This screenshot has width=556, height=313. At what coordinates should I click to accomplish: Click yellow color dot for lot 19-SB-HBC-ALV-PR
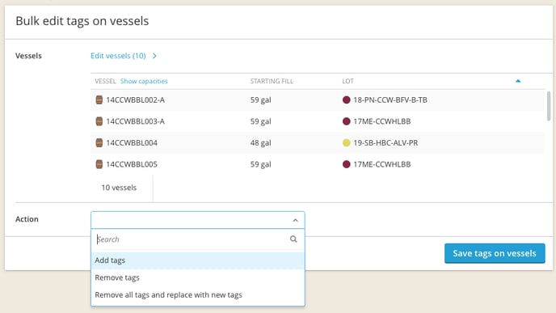347,143
